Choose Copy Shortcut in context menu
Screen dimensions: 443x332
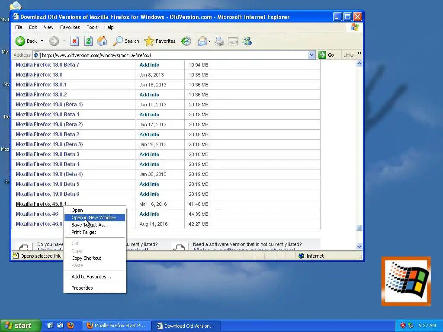pos(95,258)
